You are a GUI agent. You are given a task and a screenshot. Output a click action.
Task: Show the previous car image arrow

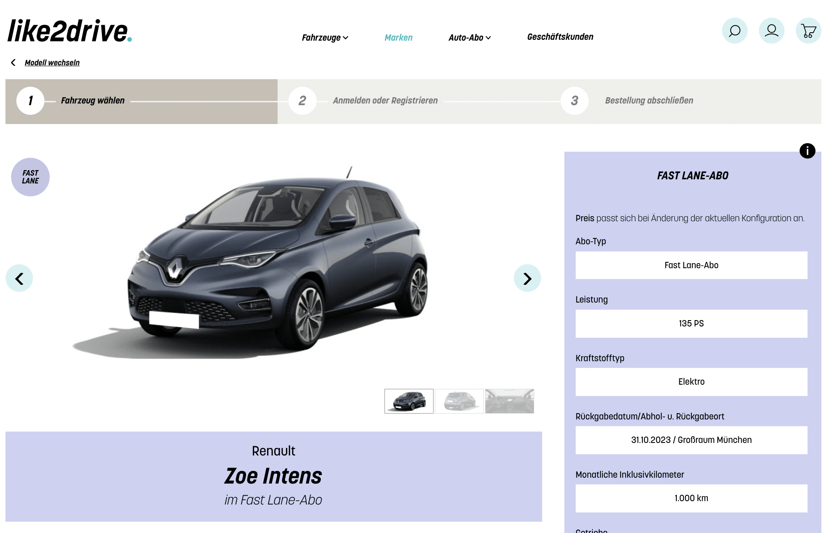[19, 278]
